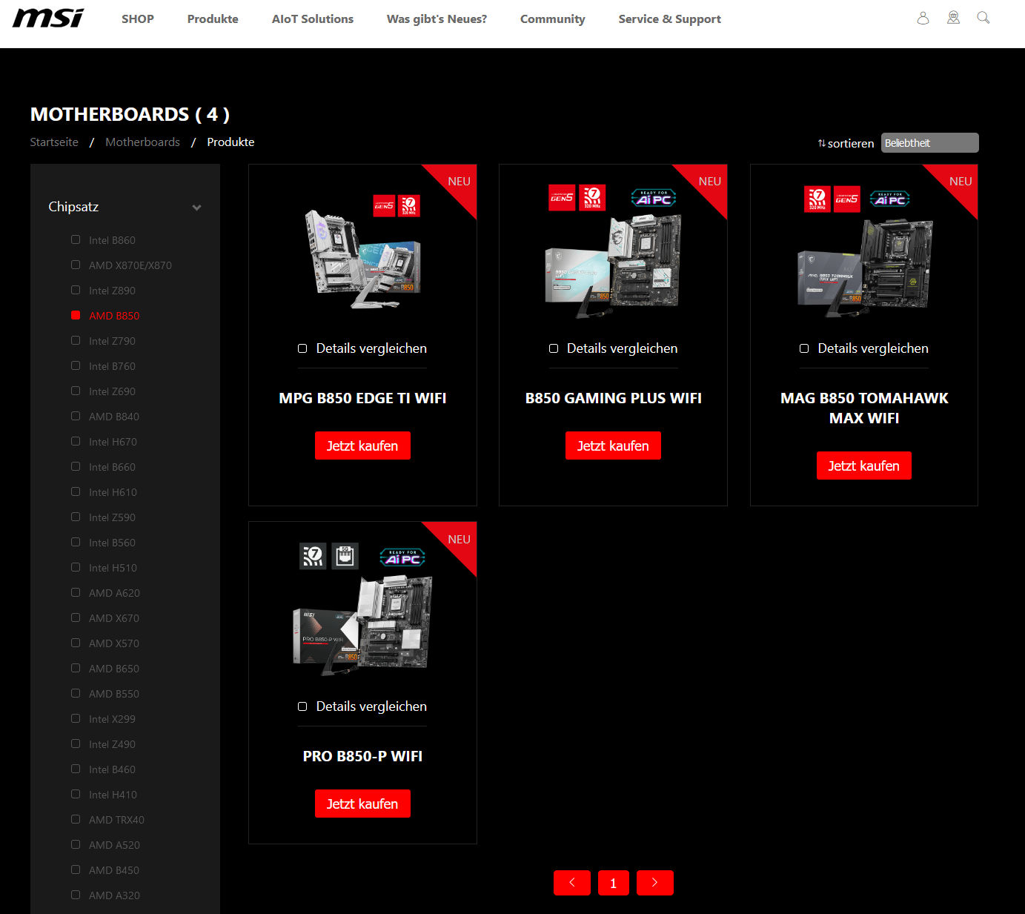
Task: Open the Beliebtheit sort dropdown
Action: (x=930, y=143)
